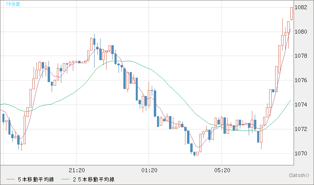The height and width of the screenshot is (185, 314).
Task: Click the 1080 price axis label
Action: tap(301, 32)
